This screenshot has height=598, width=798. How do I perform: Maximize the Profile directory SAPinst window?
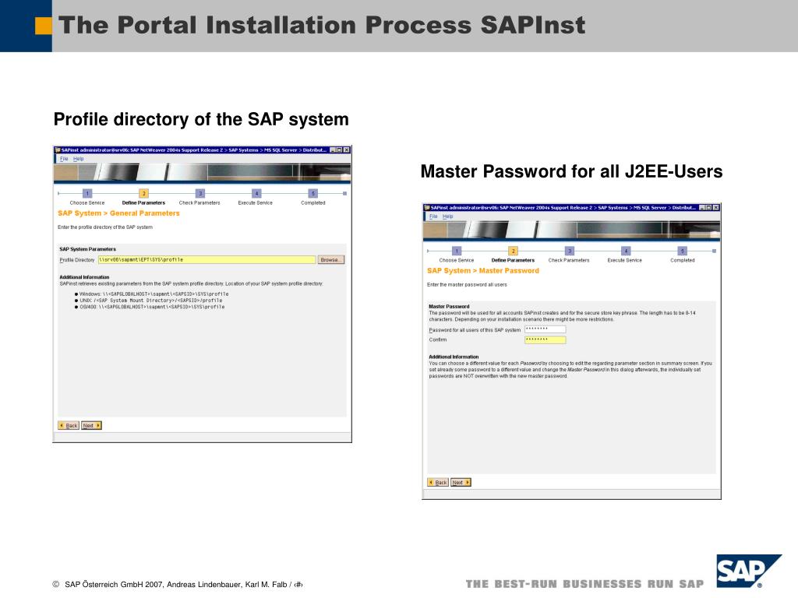coord(340,150)
